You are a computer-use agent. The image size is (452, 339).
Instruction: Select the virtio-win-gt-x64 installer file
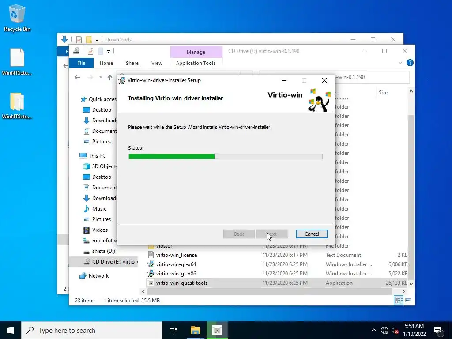click(176, 264)
